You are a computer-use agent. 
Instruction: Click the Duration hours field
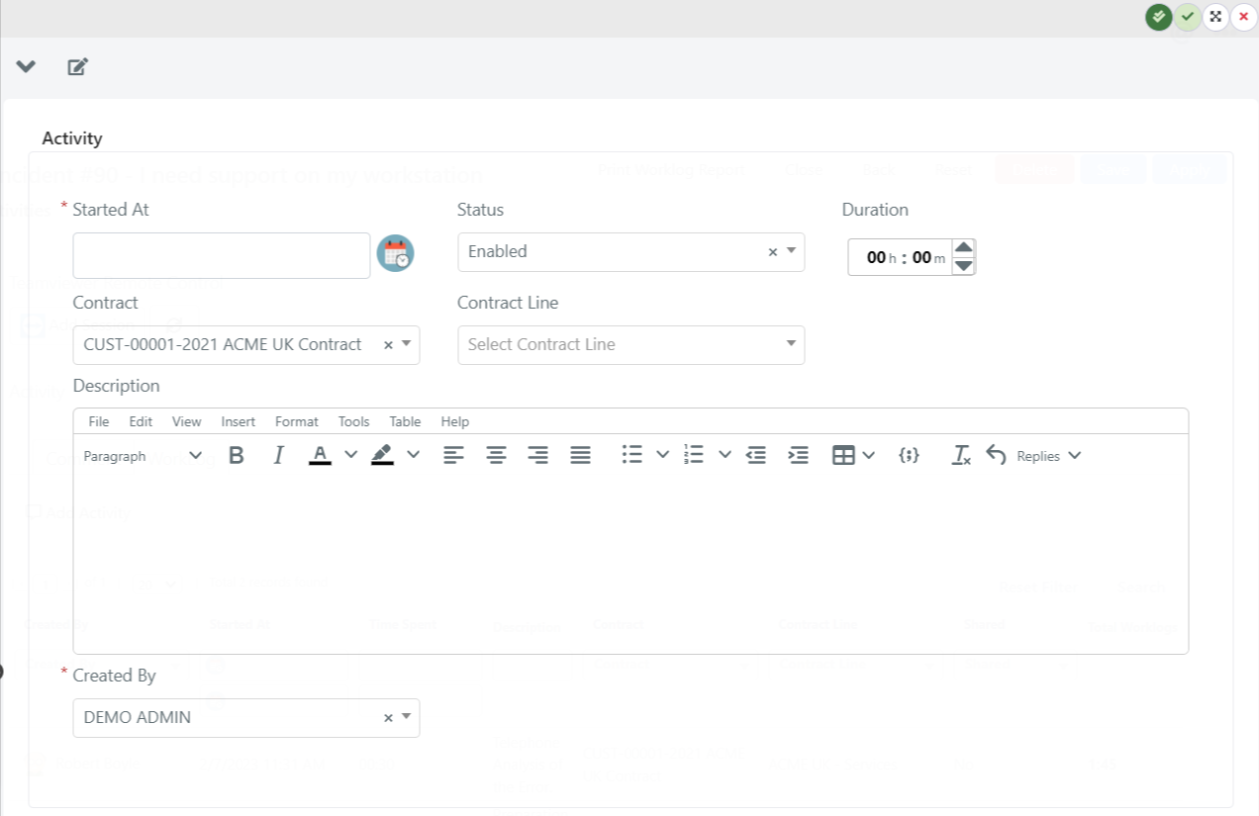[876, 257]
